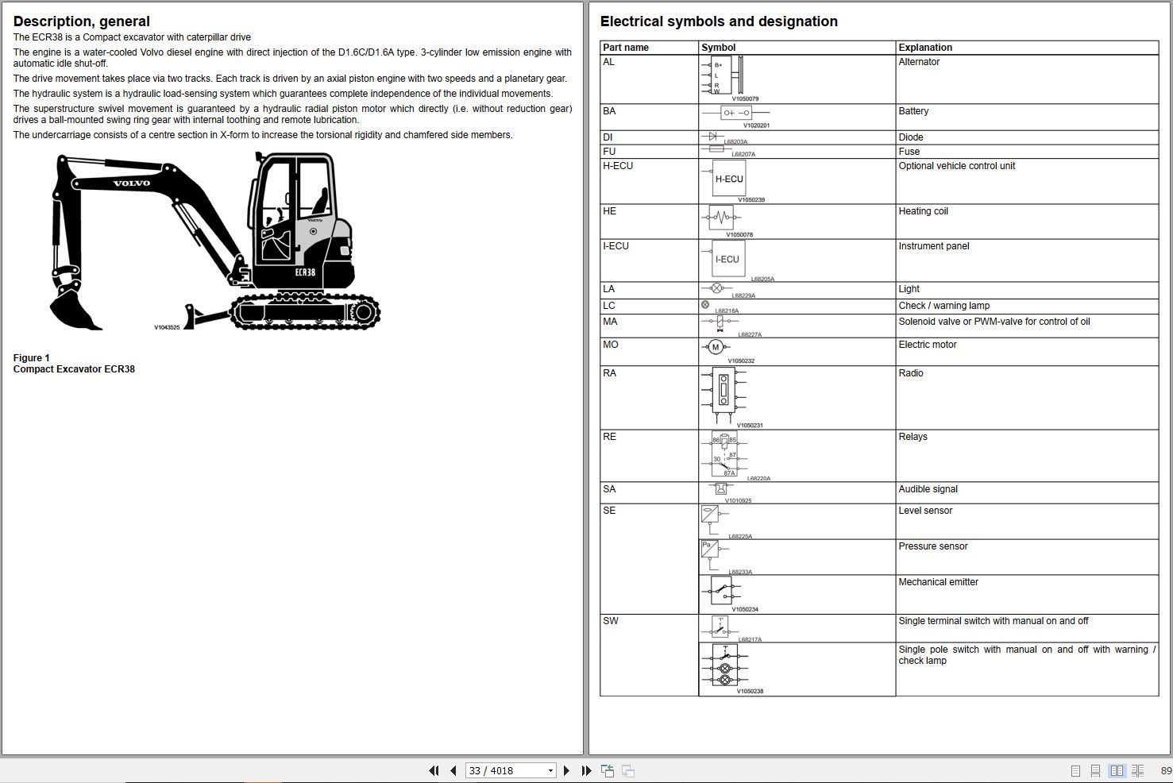Click the H-ECU box symbol
The height and width of the screenshot is (783, 1173).
724,179
